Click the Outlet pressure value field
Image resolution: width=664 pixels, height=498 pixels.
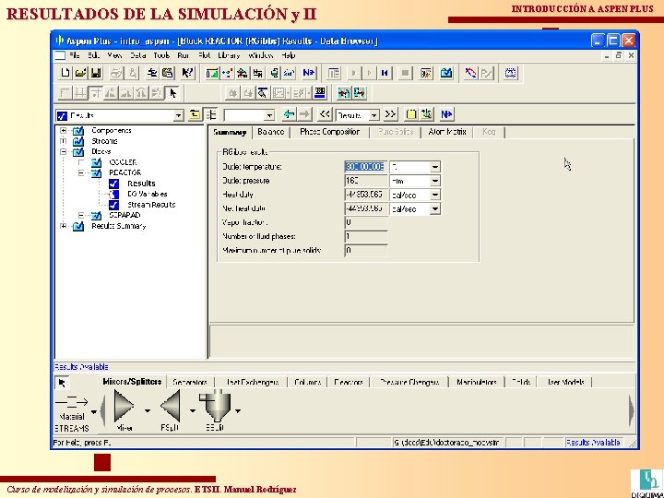365,181
